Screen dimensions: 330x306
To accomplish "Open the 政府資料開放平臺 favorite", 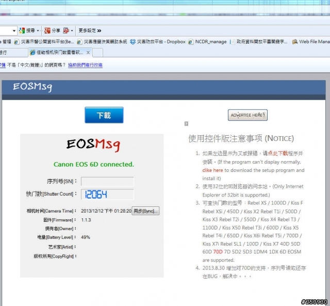I will (259, 42).
